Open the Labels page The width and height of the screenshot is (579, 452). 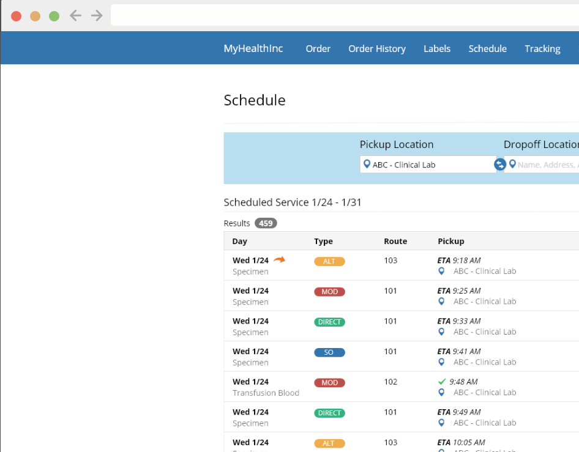click(x=436, y=49)
